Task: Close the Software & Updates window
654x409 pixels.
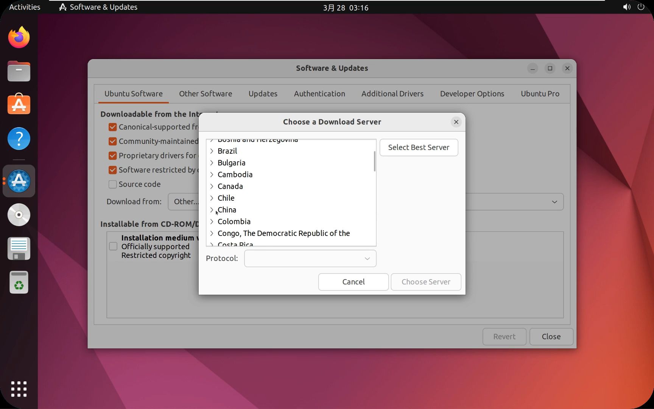Action: [x=567, y=68]
